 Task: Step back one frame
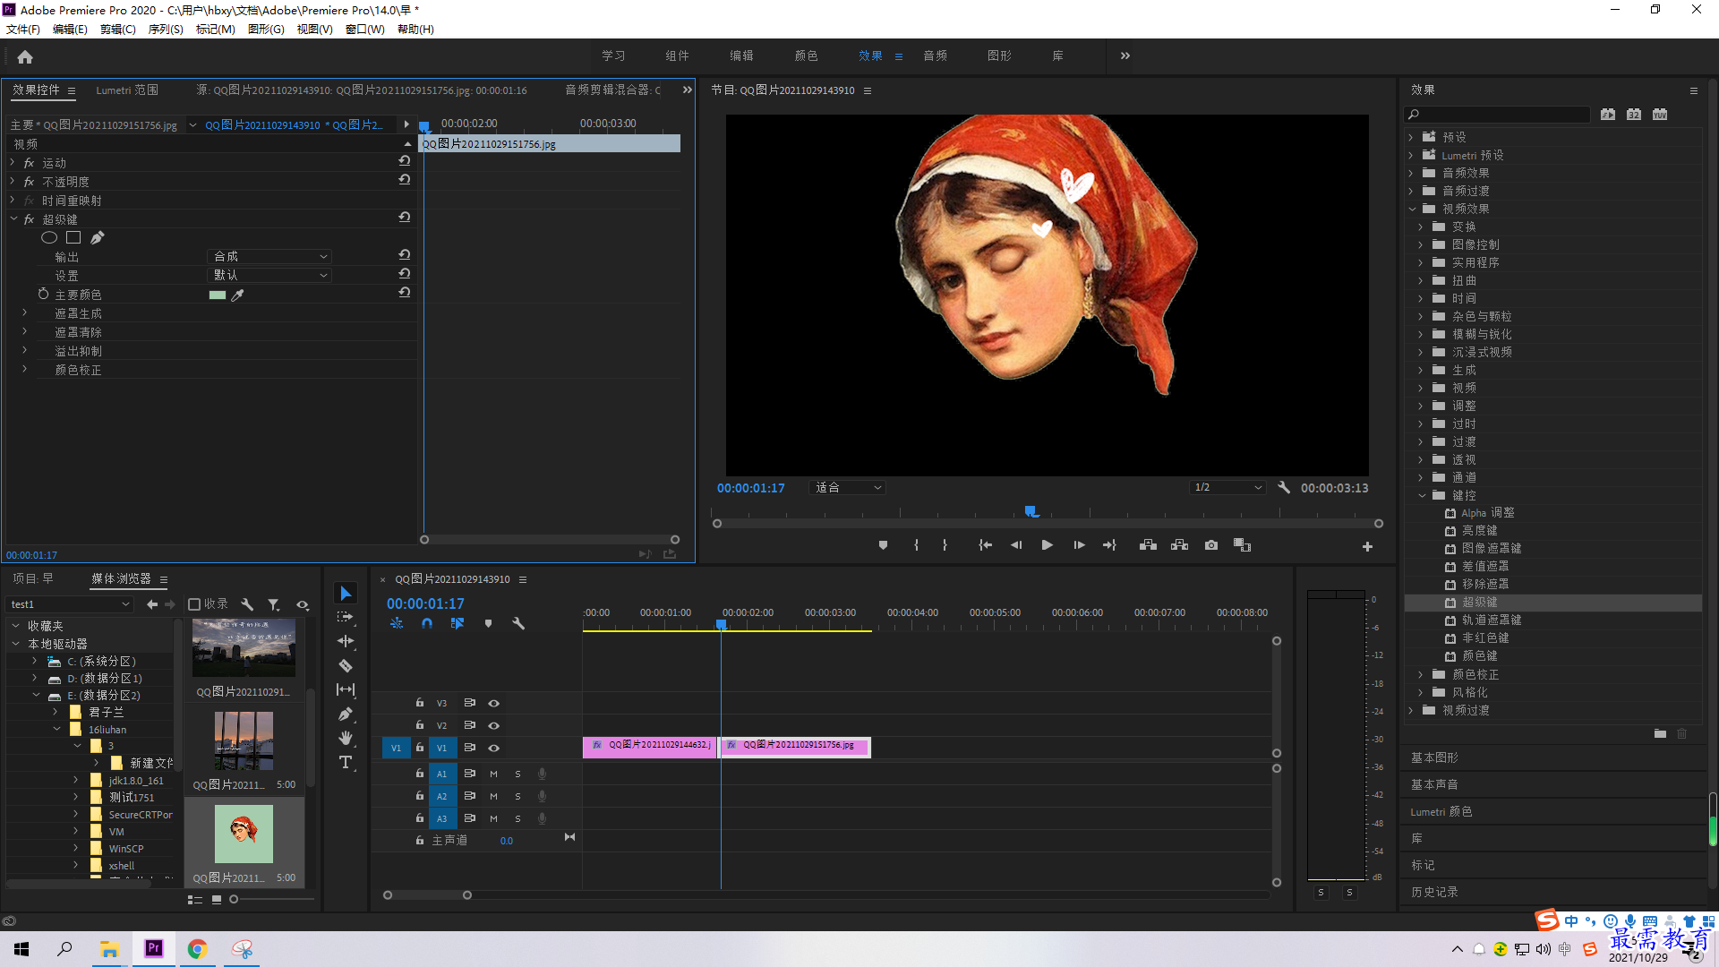(1016, 545)
